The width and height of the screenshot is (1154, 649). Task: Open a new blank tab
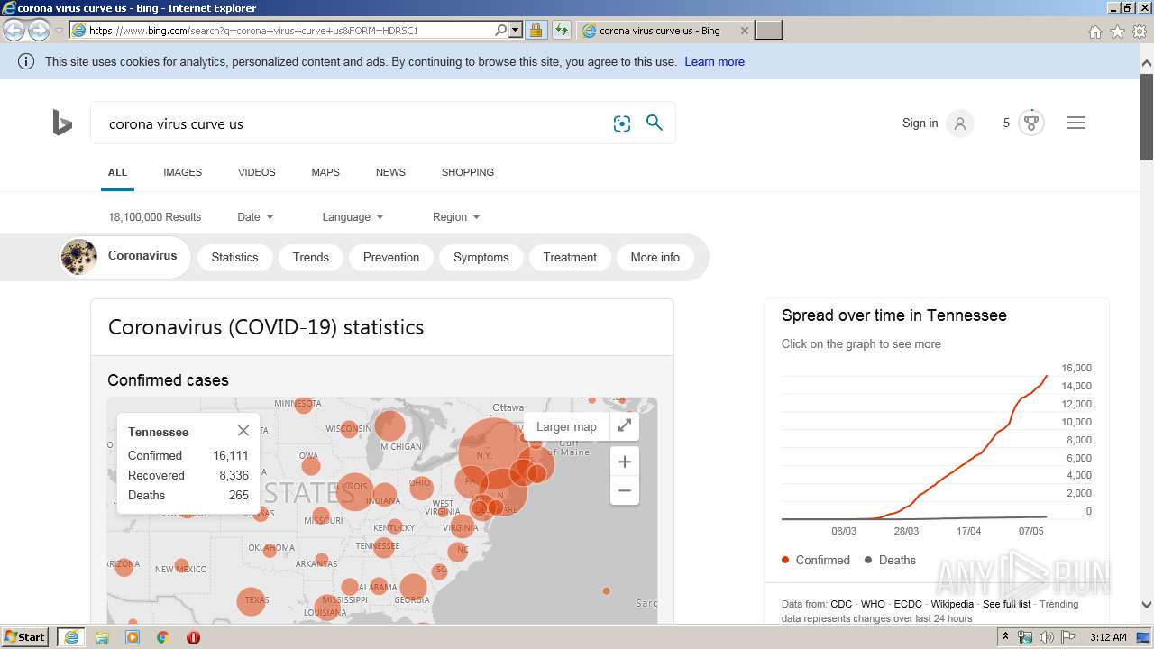[x=768, y=31]
